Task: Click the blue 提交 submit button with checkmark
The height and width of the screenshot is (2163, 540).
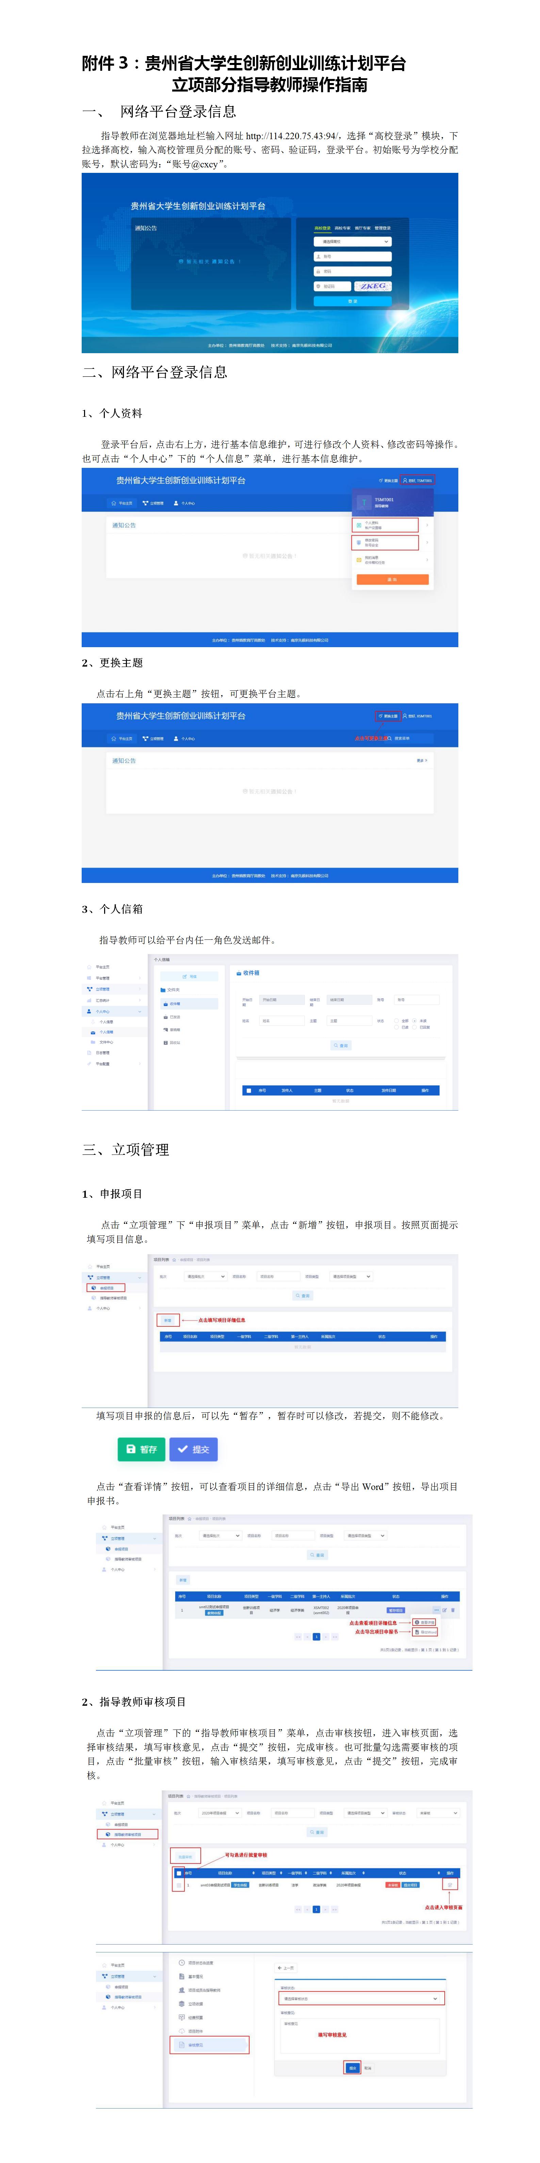Action: pyautogui.click(x=193, y=1449)
